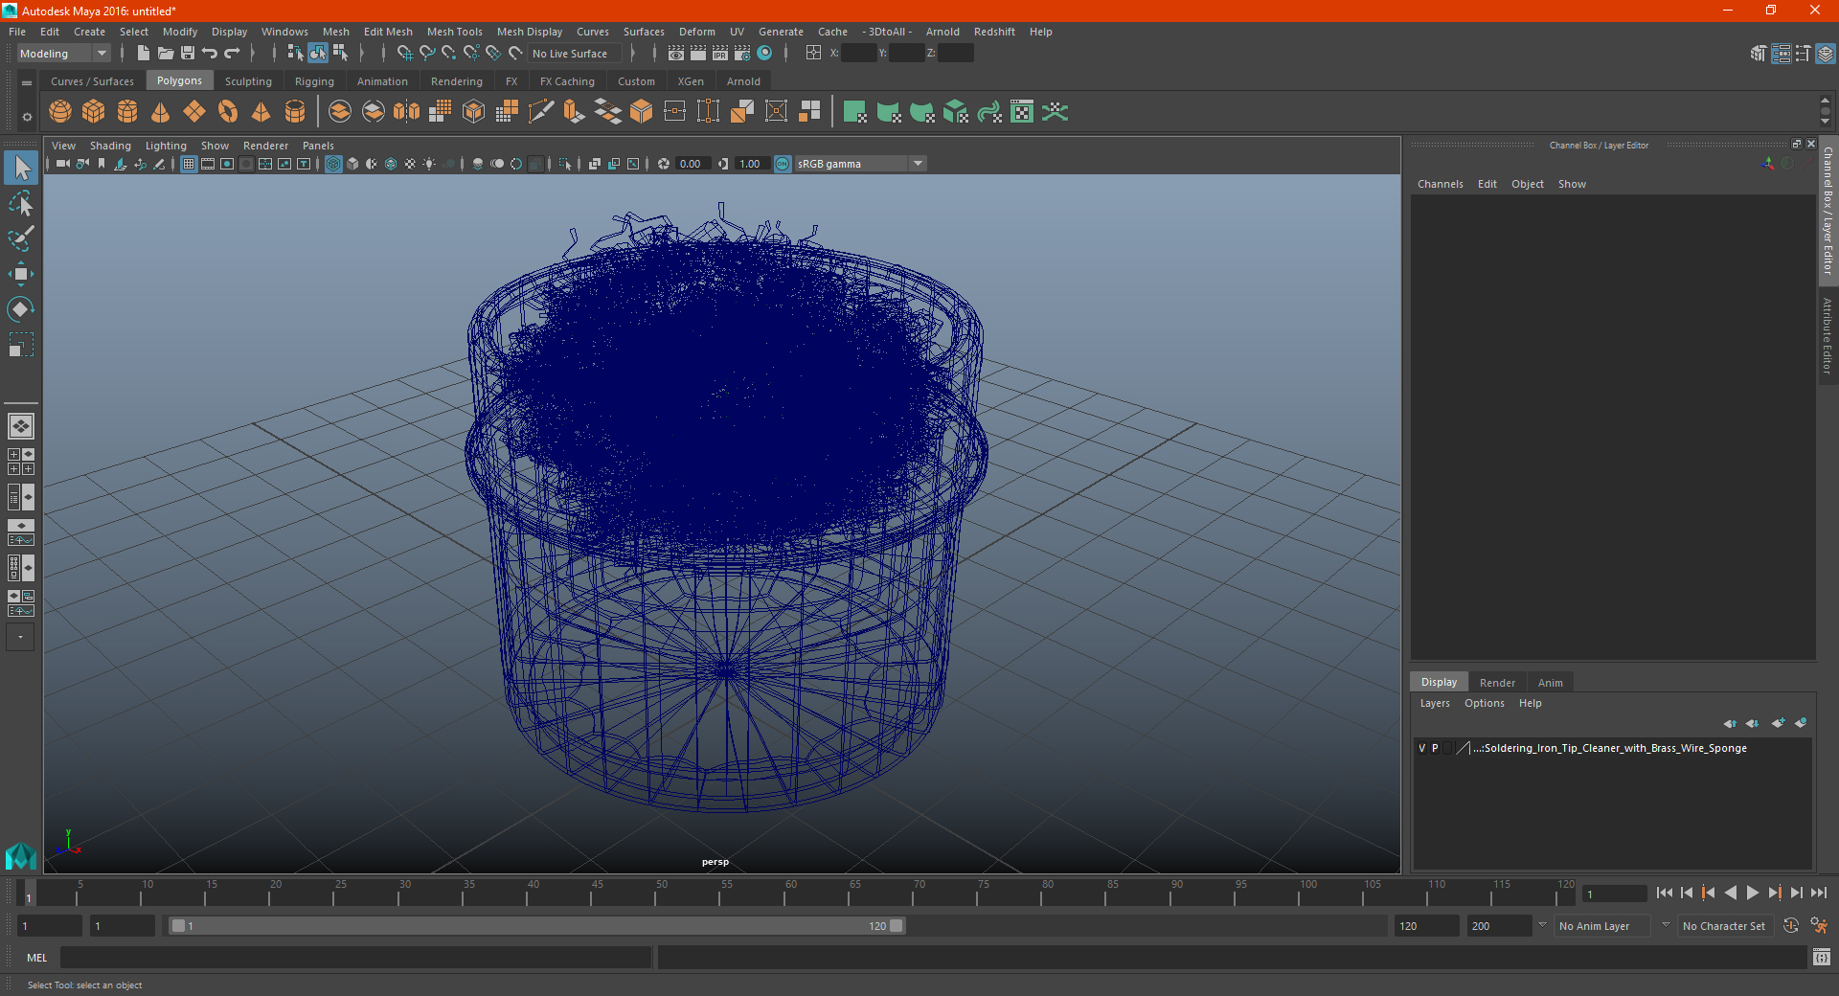Click the Soldering layer color swatch
Image resolution: width=1839 pixels, height=996 pixels.
pyautogui.click(x=1463, y=748)
